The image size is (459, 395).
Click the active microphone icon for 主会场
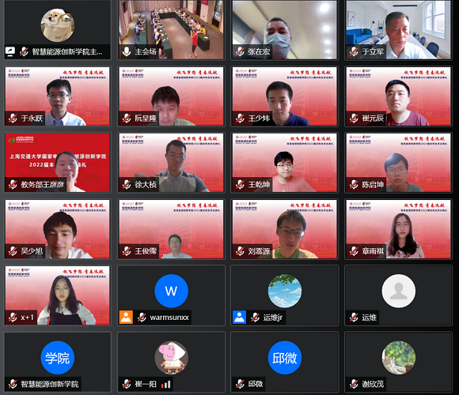(x=127, y=51)
